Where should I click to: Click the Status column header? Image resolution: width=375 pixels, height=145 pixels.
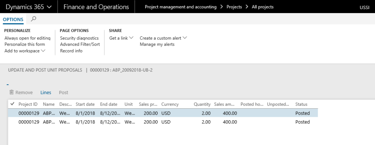[301, 104]
